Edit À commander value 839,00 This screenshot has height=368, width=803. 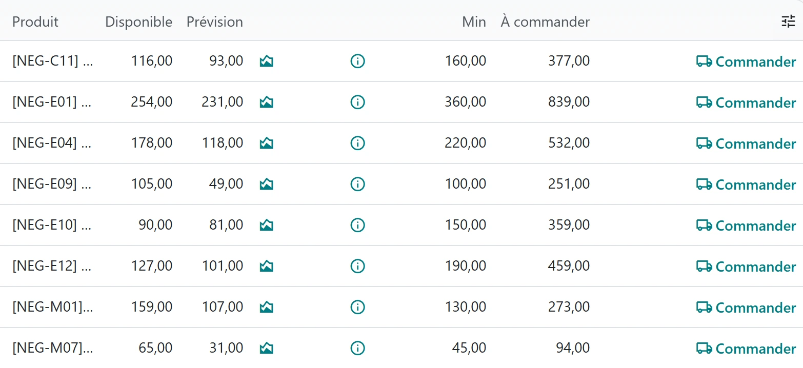pyautogui.click(x=569, y=102)
